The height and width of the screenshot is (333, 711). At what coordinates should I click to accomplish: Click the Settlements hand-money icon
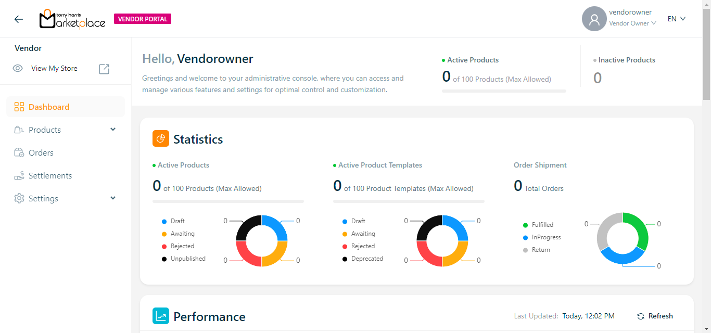coord(19,176)
